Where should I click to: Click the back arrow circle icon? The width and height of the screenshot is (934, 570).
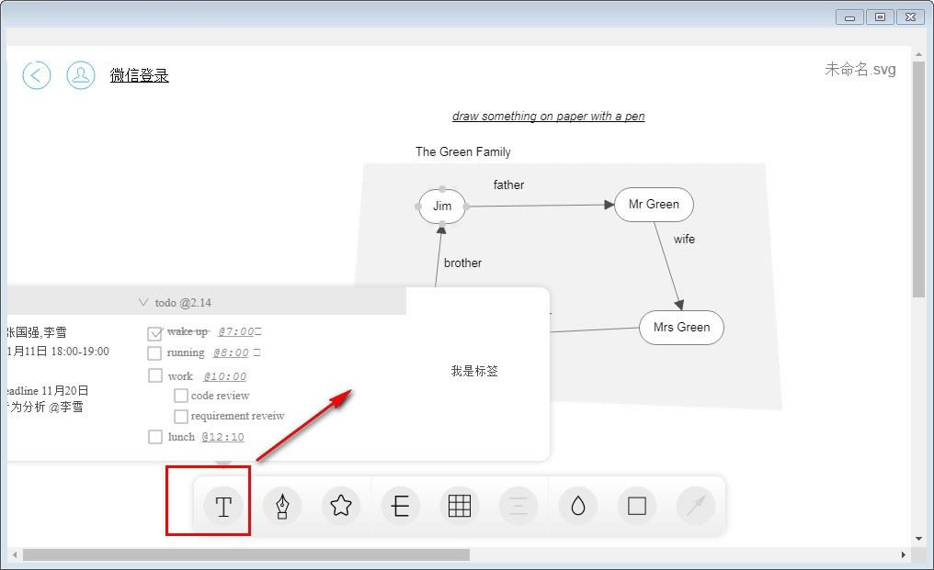[37, 75]
